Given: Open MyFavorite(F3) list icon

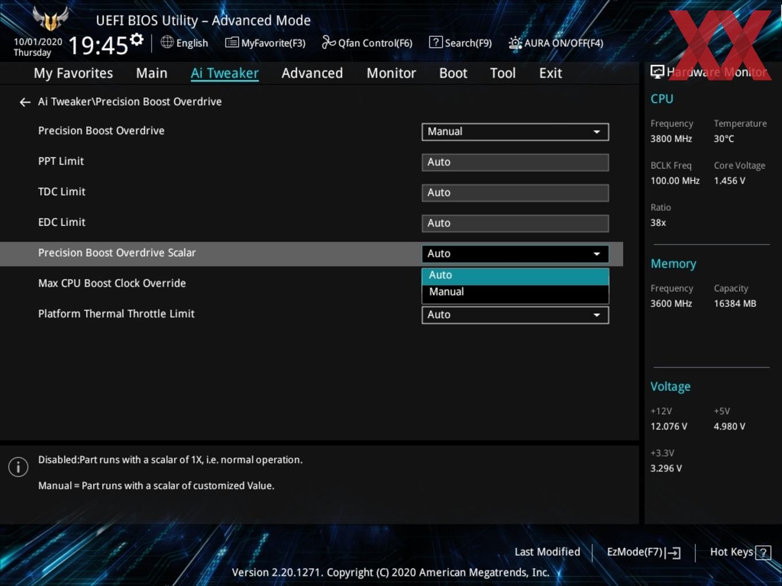Looking at the screenshot, I should pyautogui.click(x=232, y=43).
